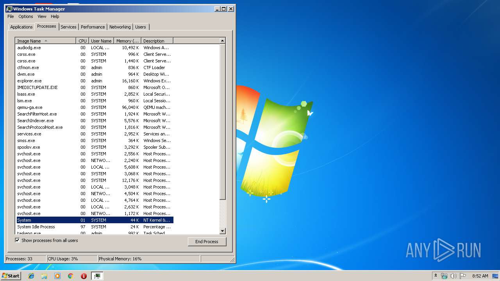Select the SearchProtocolHost.exe process

tap(94, 127)
